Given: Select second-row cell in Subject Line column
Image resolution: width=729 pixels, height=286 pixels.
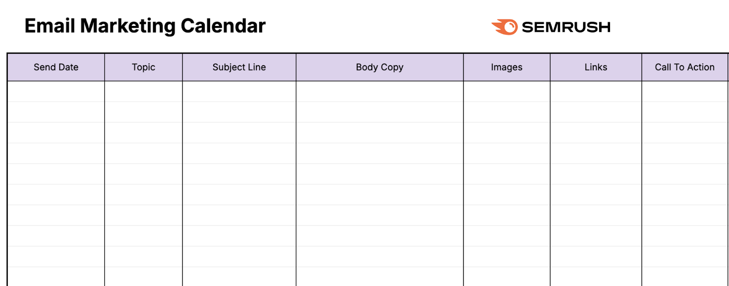Looking at the screenshot, I should tap(239, 112).
